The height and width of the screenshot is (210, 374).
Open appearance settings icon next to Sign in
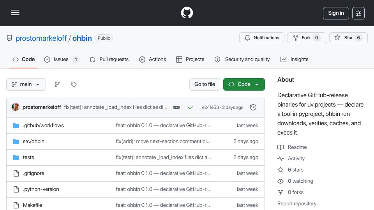pos(358,13)
